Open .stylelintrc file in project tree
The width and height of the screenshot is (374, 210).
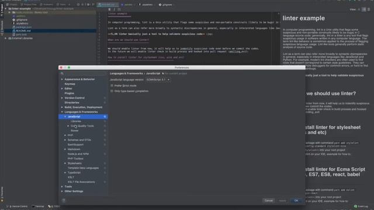[22, 23]
